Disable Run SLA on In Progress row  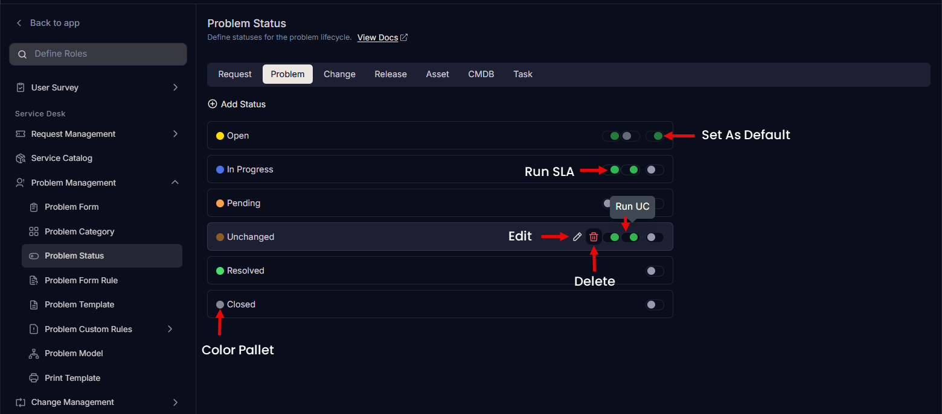point(612,169)
